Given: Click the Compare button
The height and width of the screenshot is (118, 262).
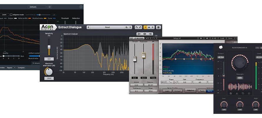Looking at the screenshot, I should pyautogui.click(x=21, y=68).
